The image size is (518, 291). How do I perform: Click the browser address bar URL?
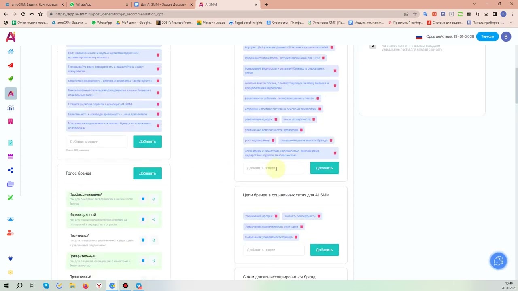tap(109, 14)
